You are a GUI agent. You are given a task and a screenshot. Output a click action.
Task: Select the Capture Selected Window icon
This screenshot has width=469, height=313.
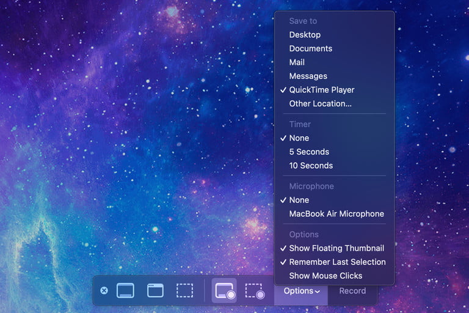[x=156, y=290]
